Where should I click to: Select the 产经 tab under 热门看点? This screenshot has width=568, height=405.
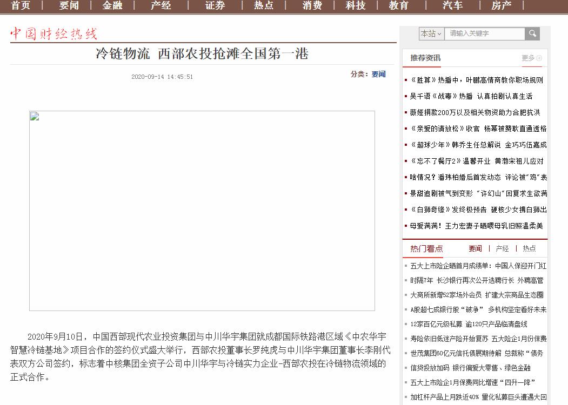[502, 248]
